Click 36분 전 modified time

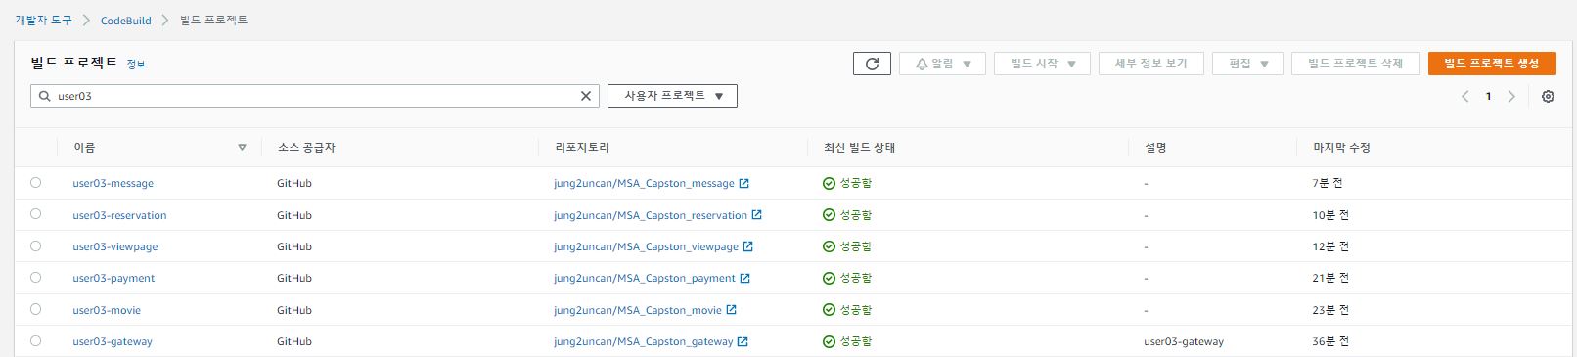click(x=1330, y=341)
